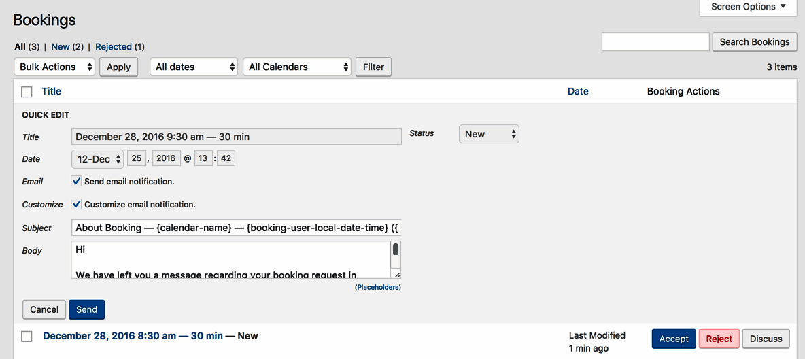Open the Placeholders link
This screenshot has width=805, height=359.
tap(378, 288)
